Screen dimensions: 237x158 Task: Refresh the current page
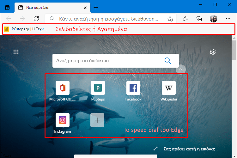[36, 19]
